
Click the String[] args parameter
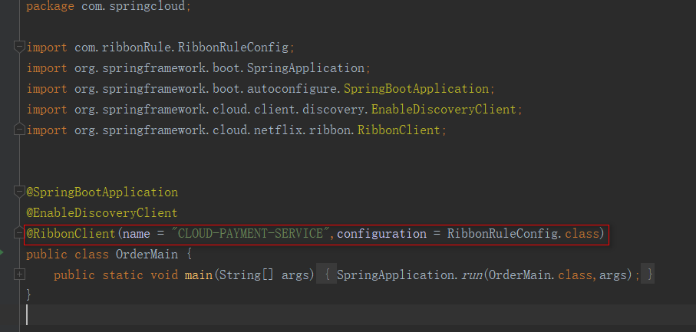point(264,275)
